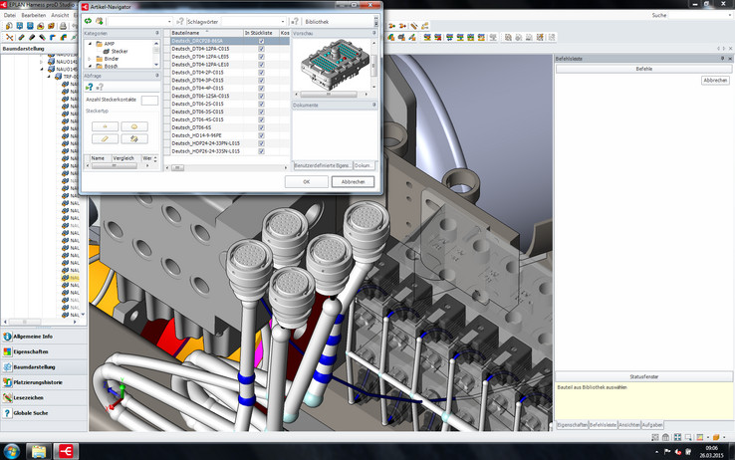Click the second blue save icon in top toolbar
The image size is (735, 460).
[30, 26]
